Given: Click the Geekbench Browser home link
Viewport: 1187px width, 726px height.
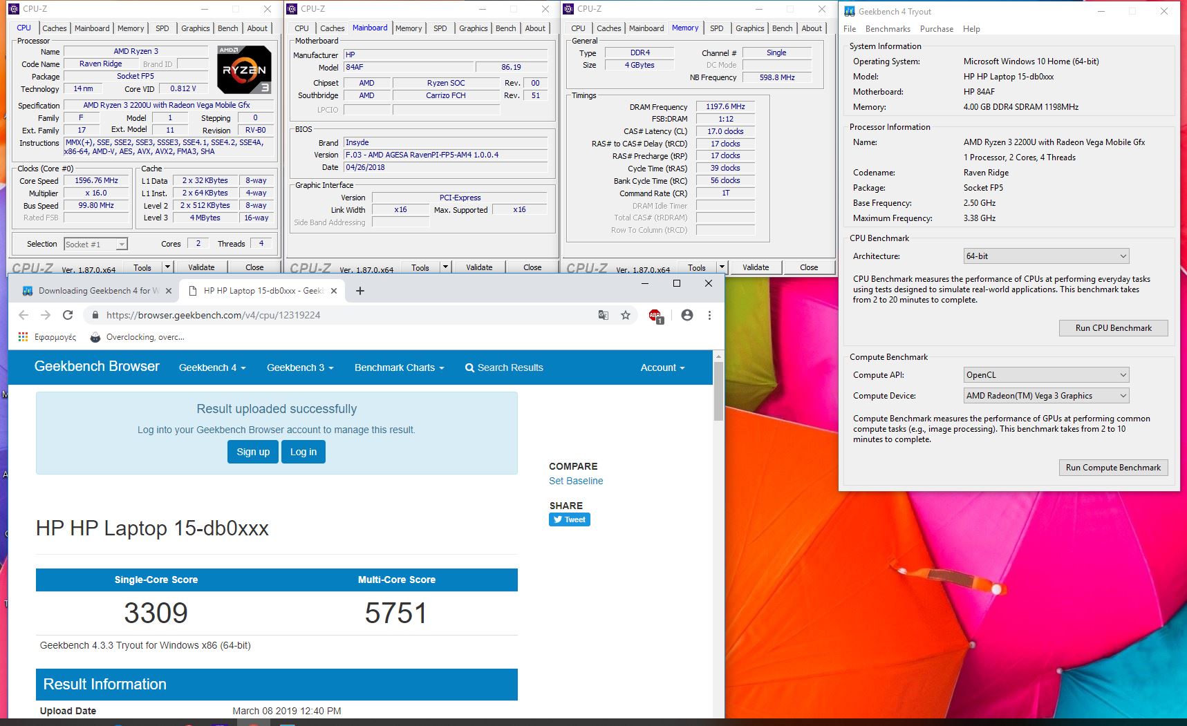Looking at the screenshot, I should click(x=97, y=366).
